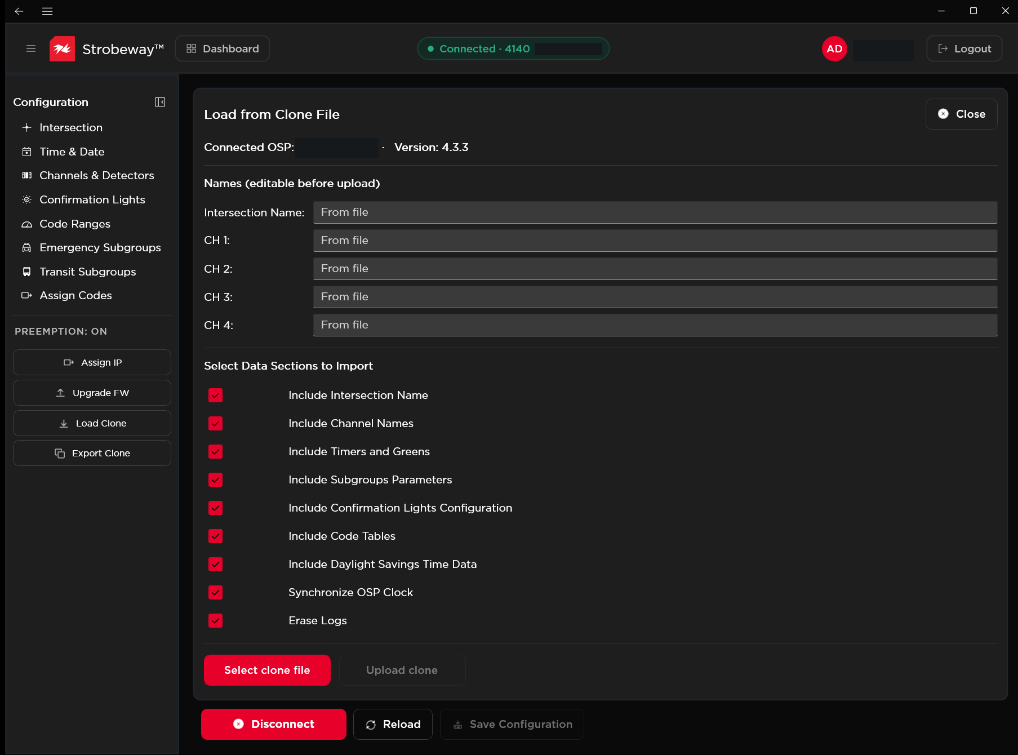
Task: Click the Channels & Detectors icon
Action: 26,175
